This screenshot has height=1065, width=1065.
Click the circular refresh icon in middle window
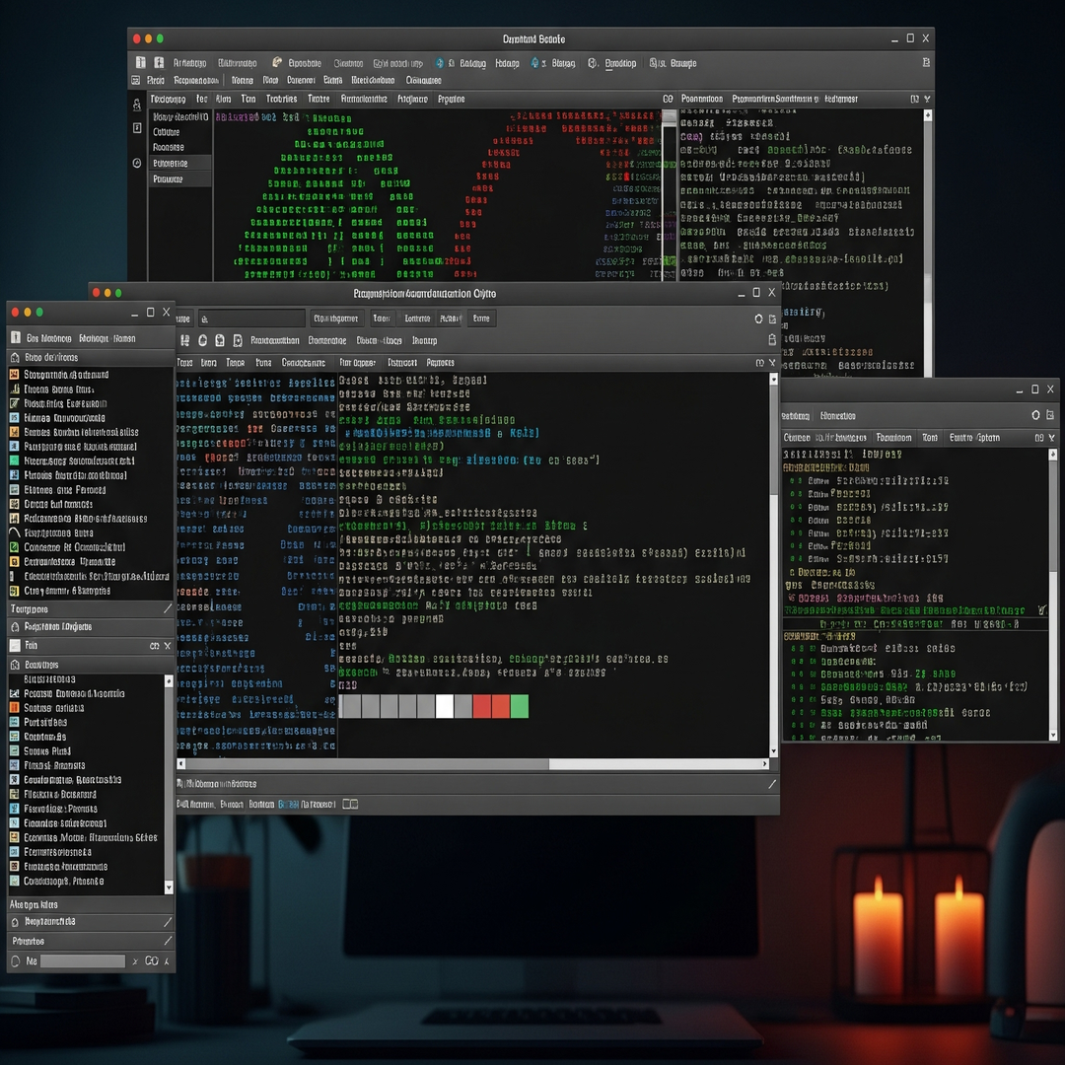[758, 319]
